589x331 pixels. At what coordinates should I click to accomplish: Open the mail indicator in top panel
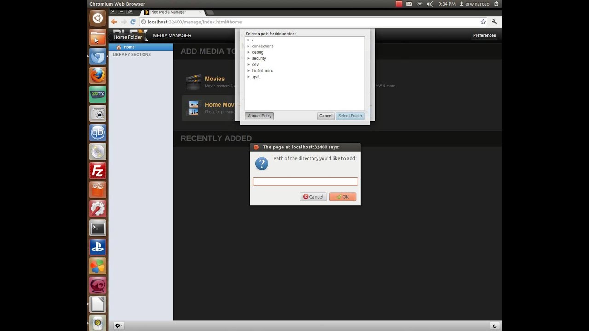tap(409, 4)
